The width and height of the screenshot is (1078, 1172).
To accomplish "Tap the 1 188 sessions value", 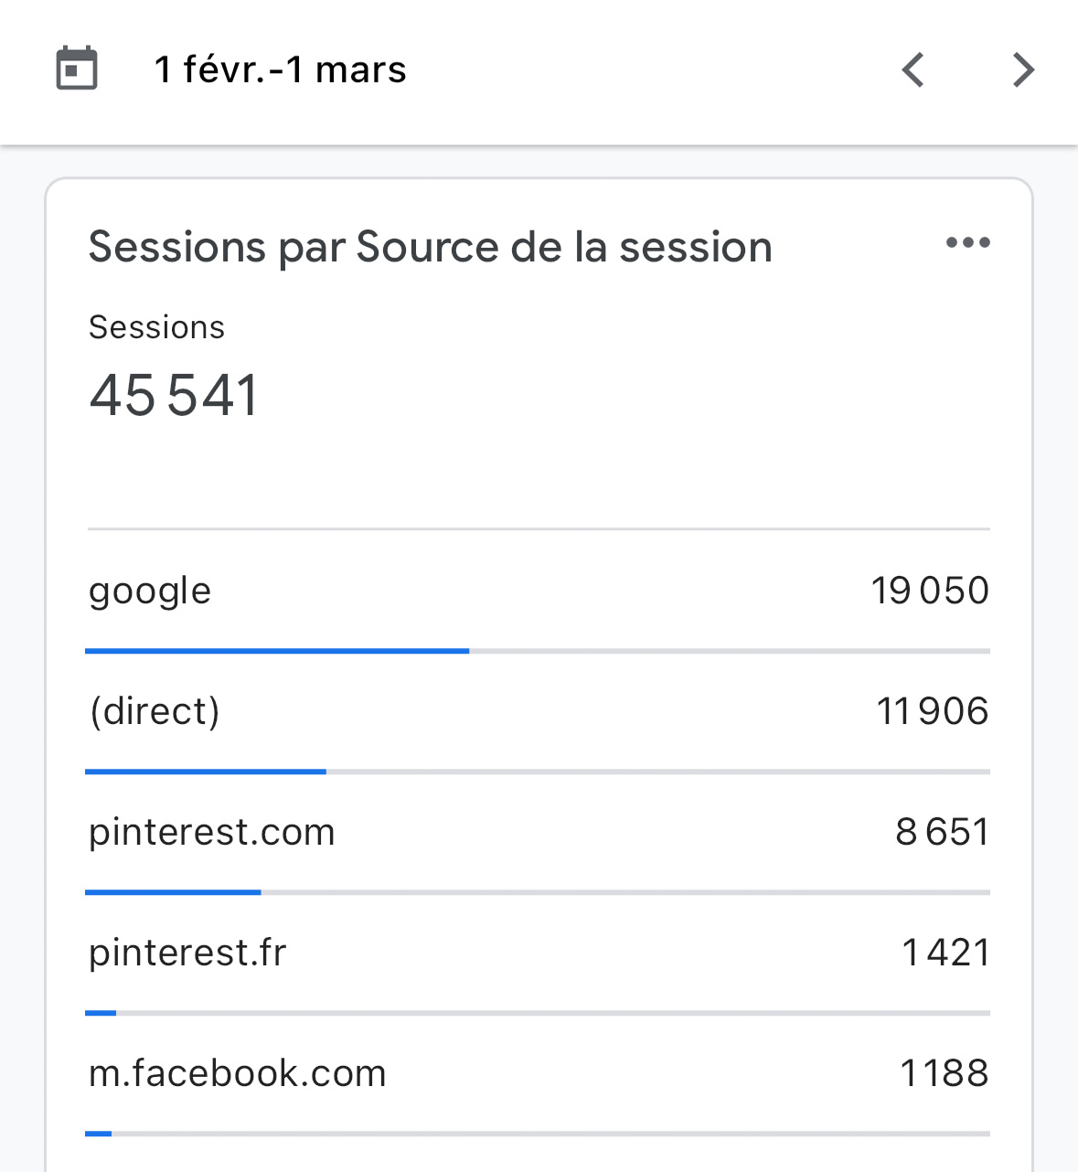I will point(944,1073).
